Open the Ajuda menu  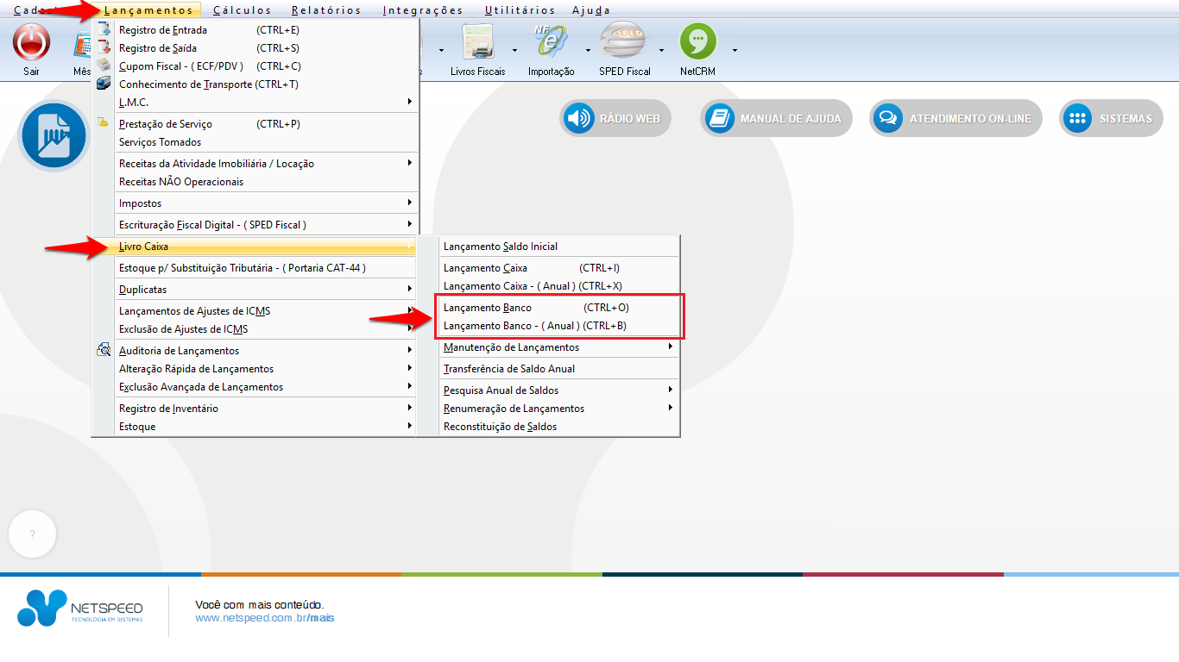(x=591, y=10)
